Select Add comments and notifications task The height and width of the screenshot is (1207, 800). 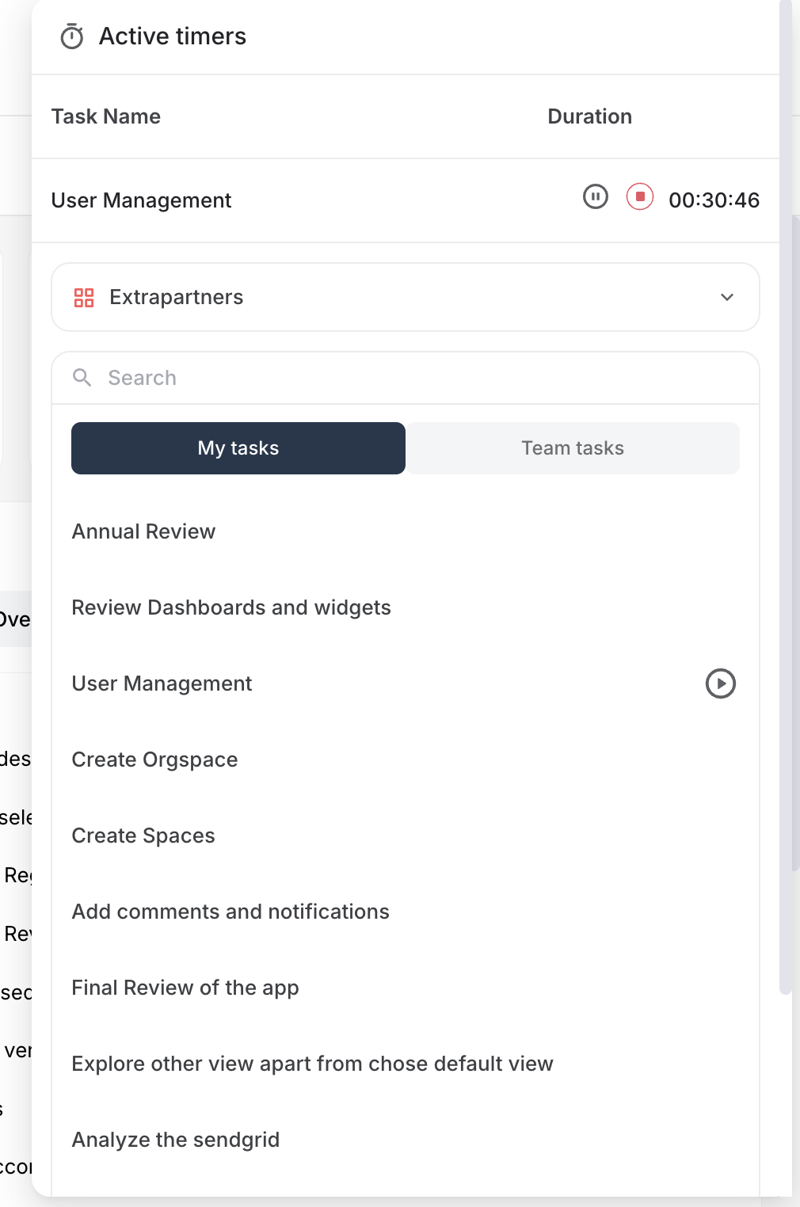pos(230,912)
